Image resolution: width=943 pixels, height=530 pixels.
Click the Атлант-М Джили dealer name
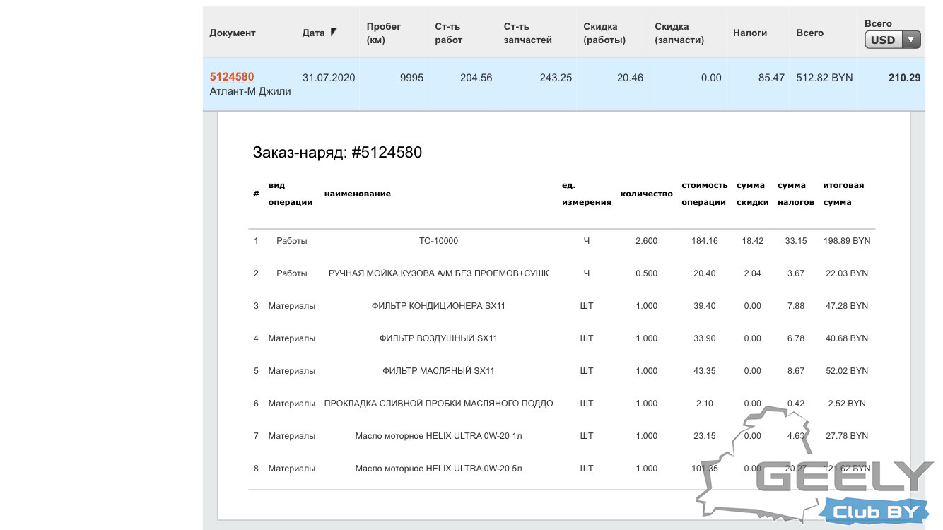point(250,91)
